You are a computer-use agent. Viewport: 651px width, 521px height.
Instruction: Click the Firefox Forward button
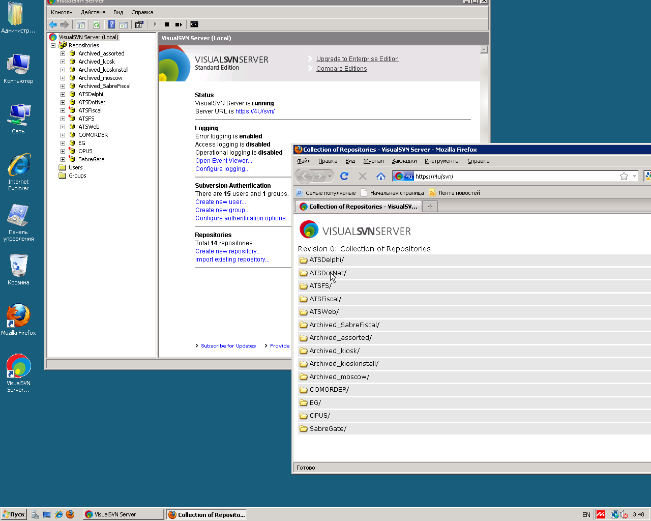click(319, 176)
